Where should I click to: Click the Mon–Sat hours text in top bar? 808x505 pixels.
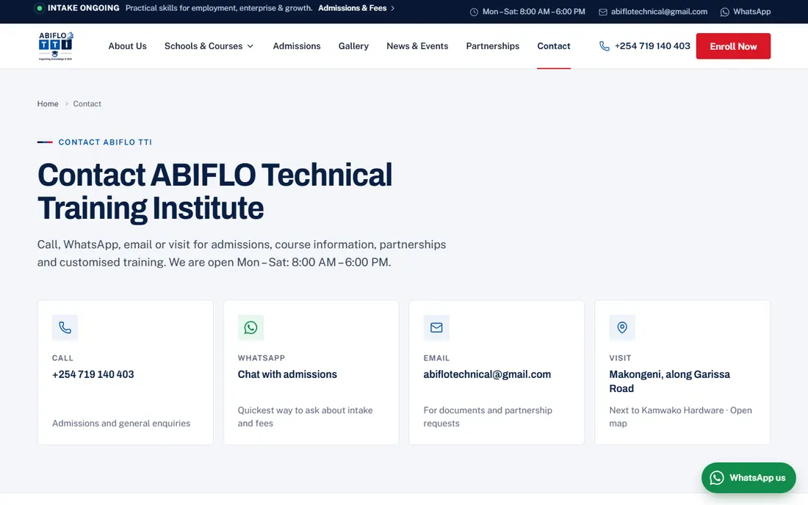pyautogui.click(x=534, y=12)
